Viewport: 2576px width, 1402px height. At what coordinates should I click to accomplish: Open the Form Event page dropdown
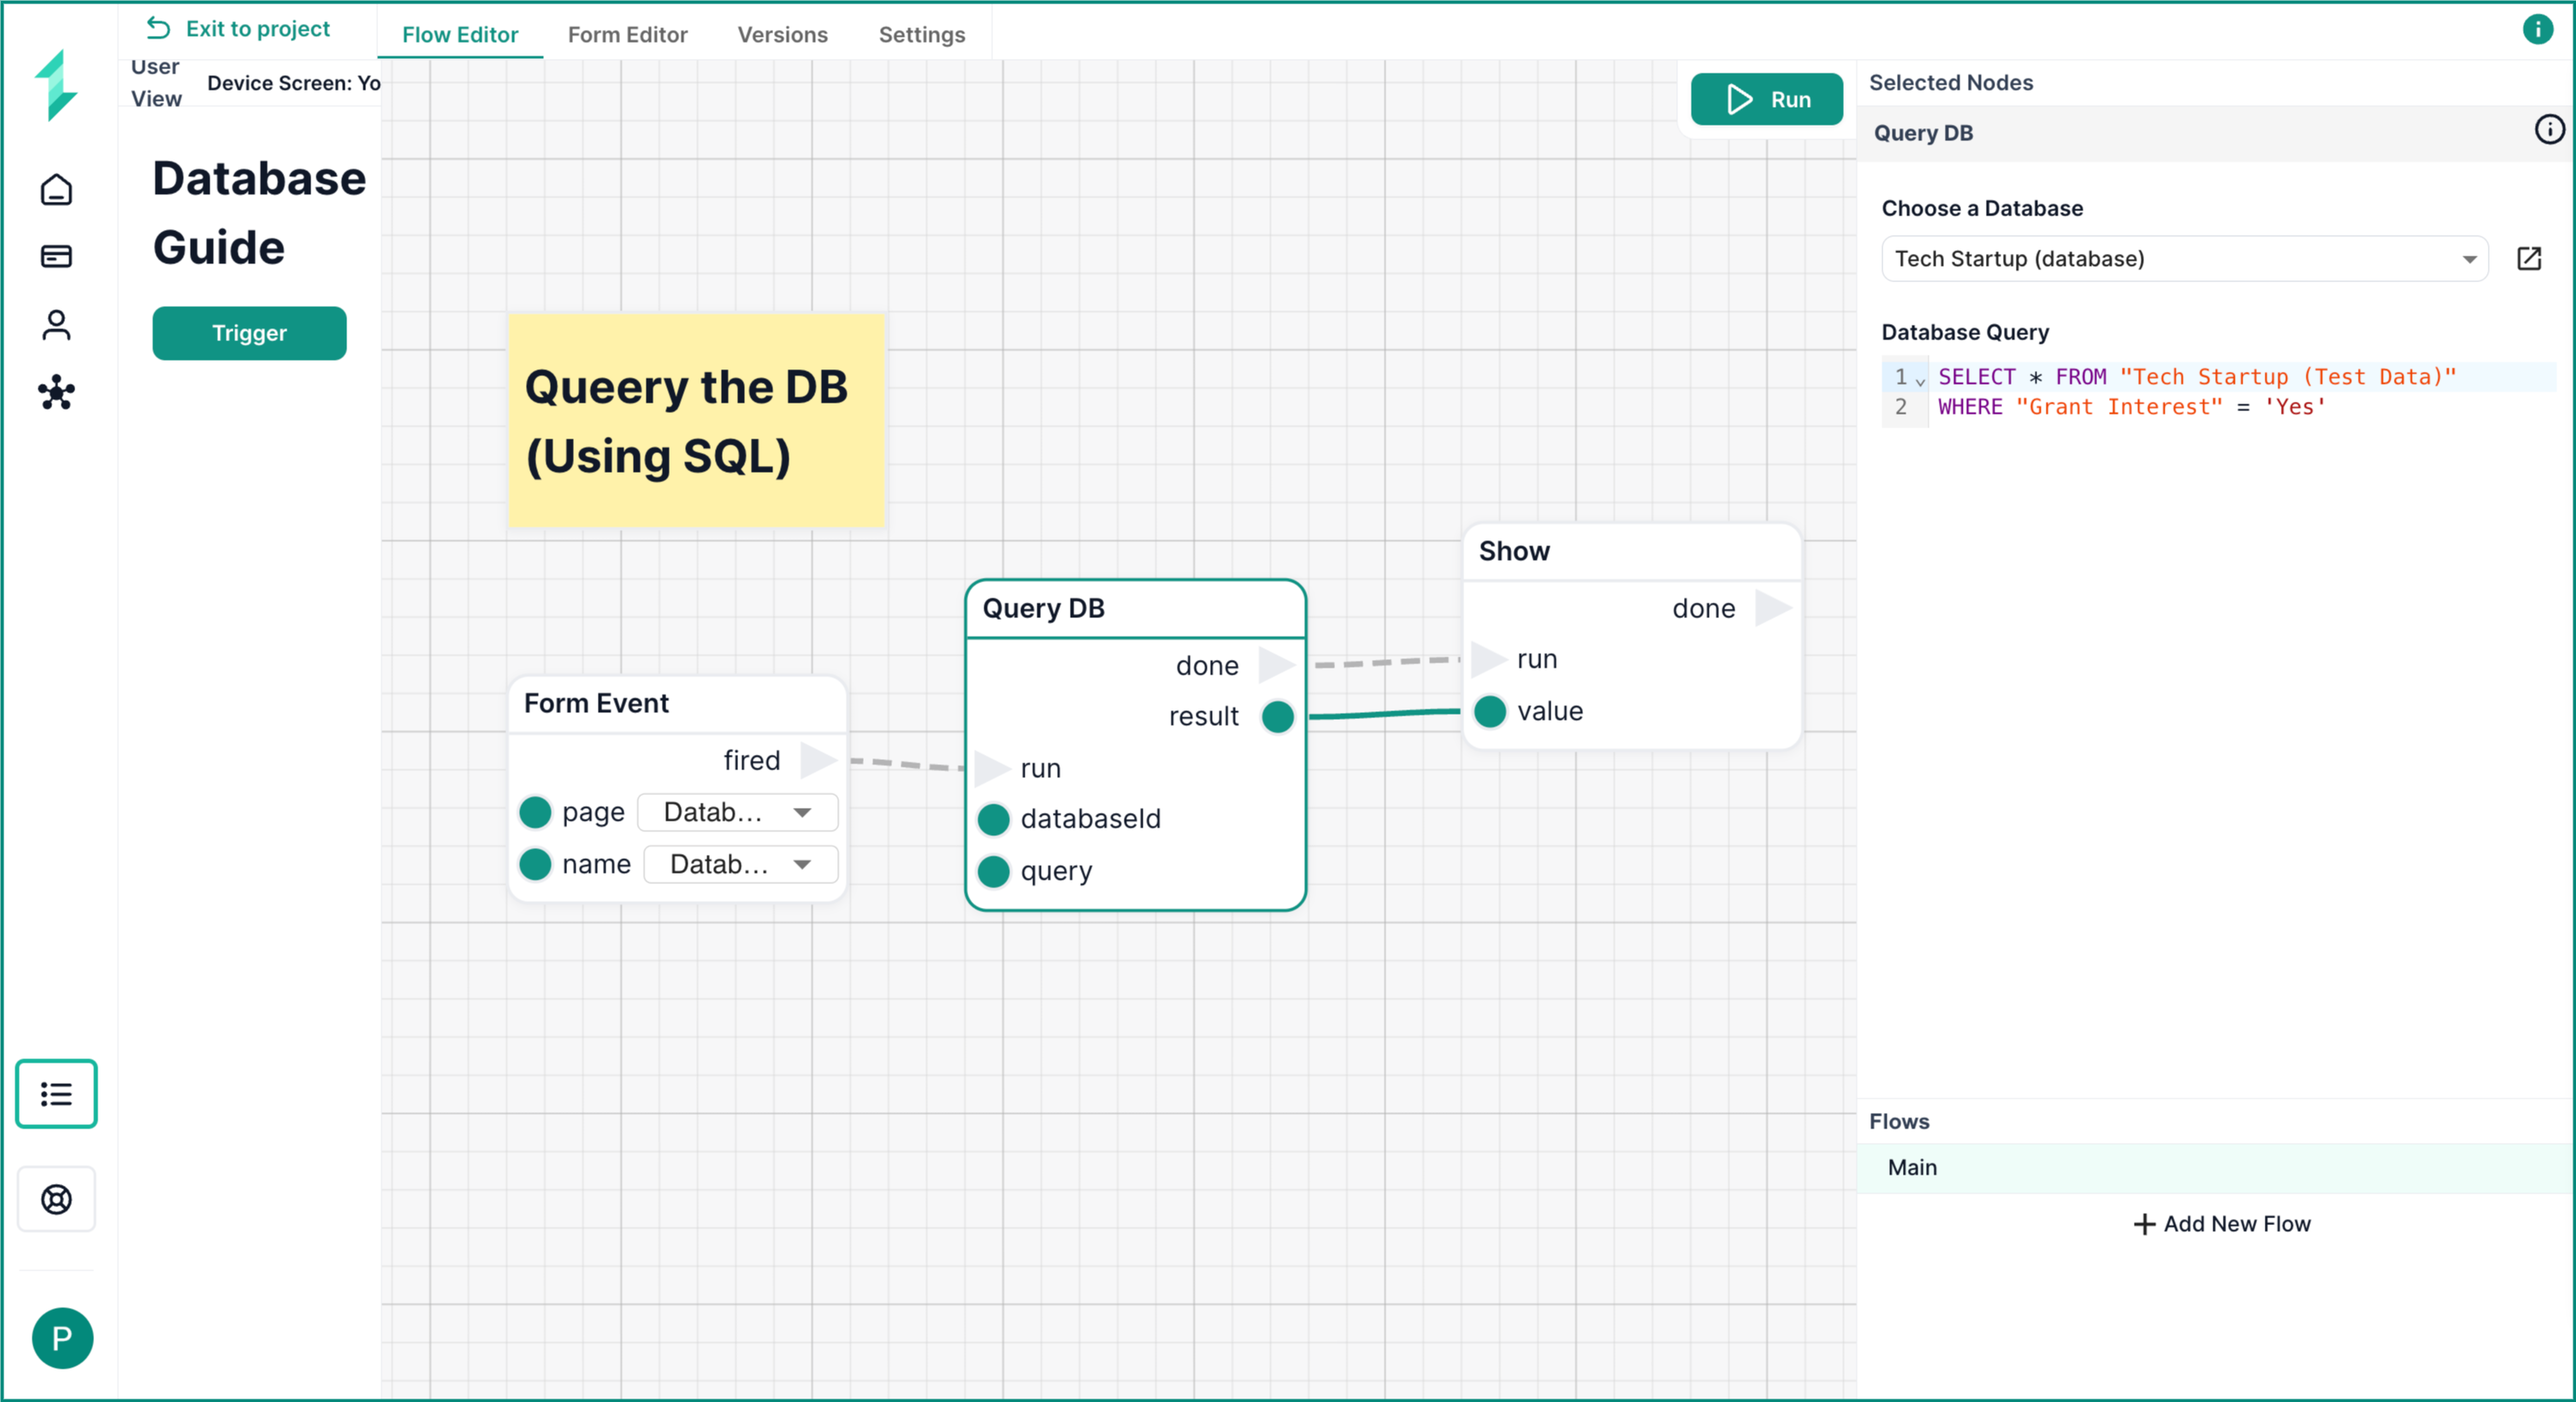click(737, 812)
